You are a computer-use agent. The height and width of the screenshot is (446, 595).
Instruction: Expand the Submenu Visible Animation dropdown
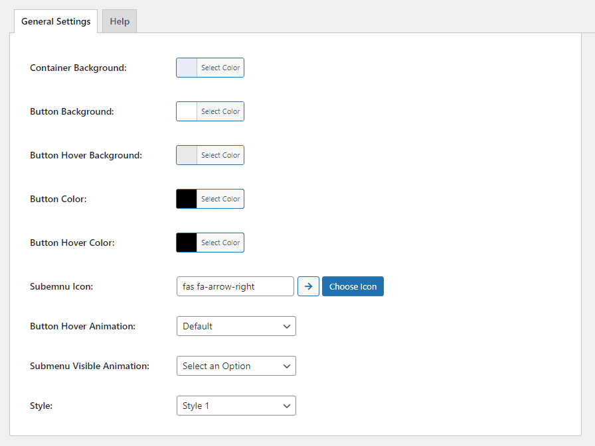click(236, 366)
